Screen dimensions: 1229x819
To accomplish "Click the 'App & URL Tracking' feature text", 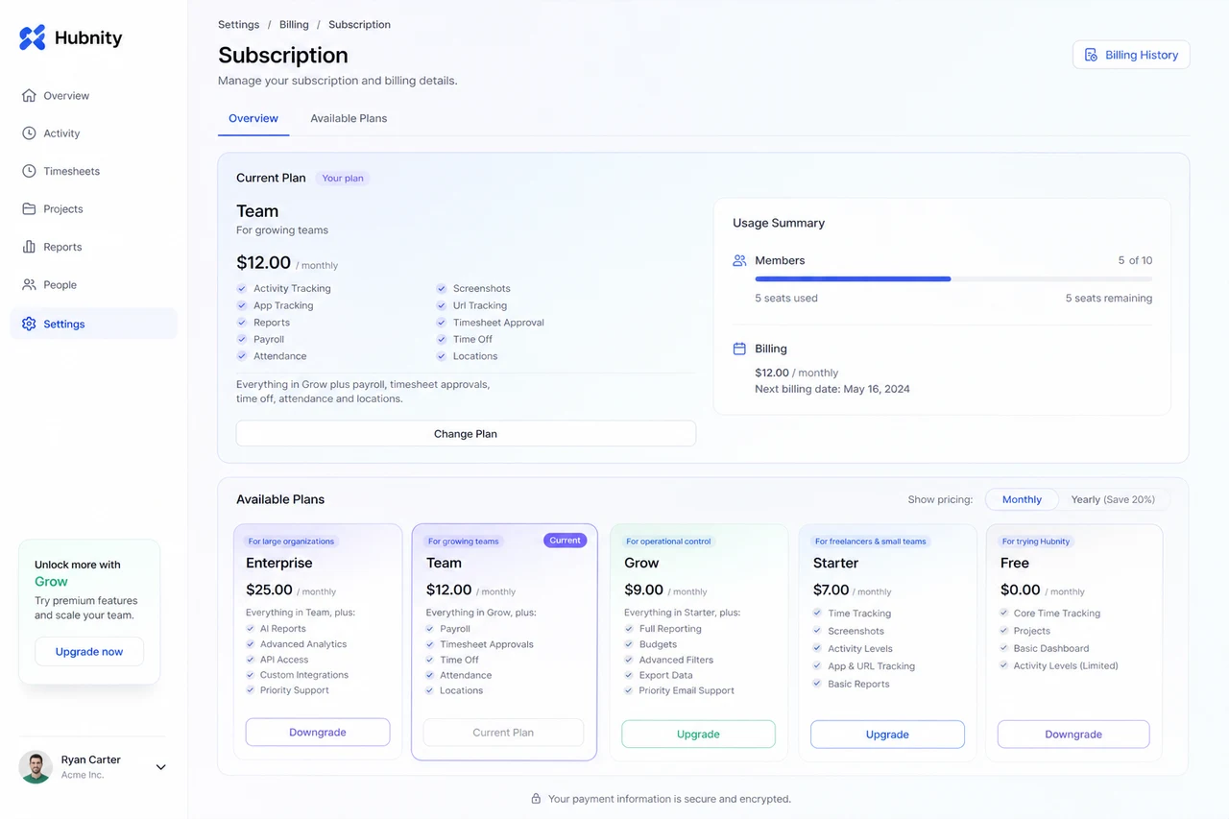I will click(872, 666).
